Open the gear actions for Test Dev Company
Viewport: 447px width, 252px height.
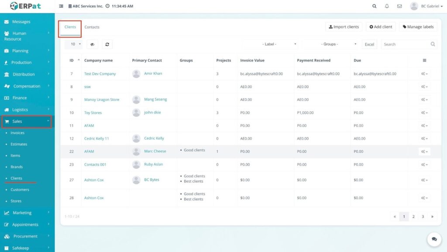[x=424, y=74]
